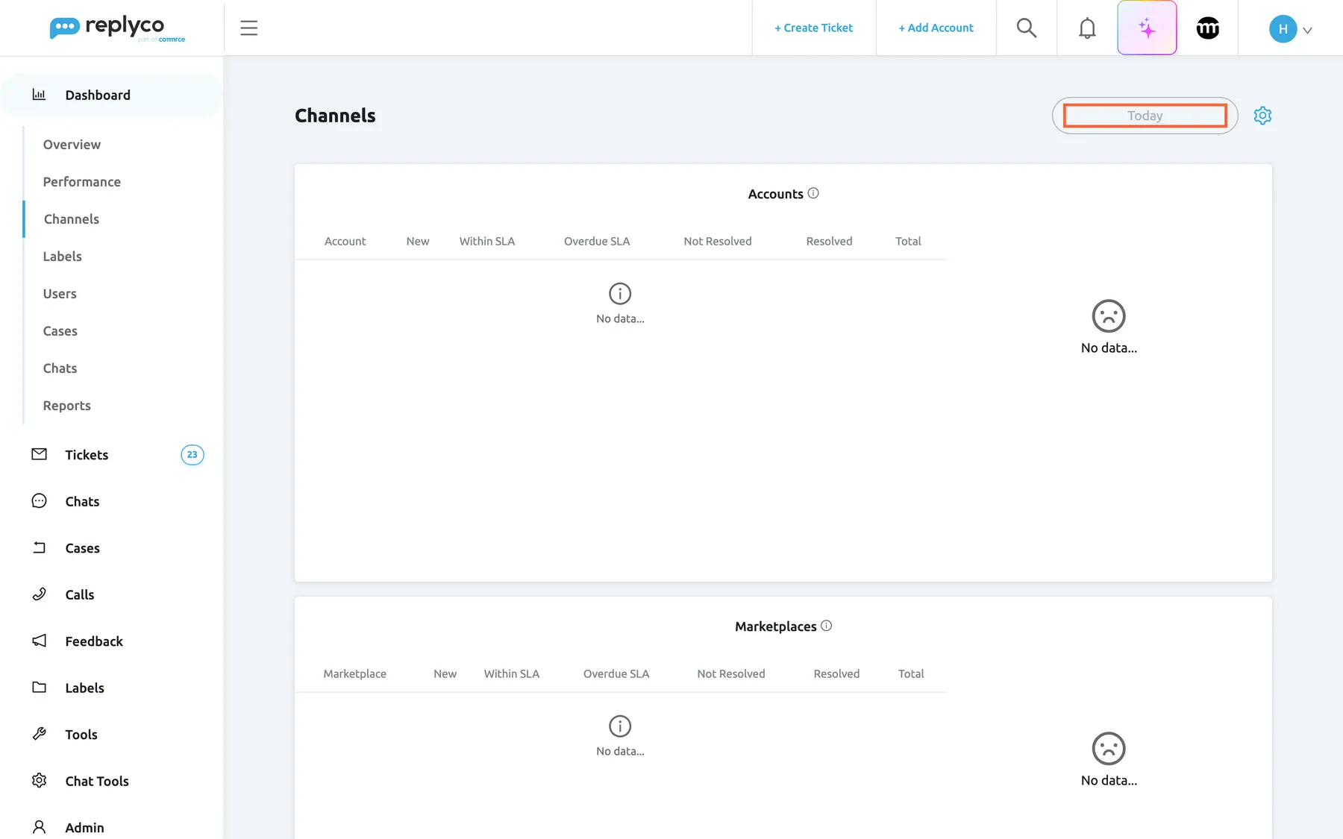Image resolution: width=1343 pixels, height=839 pixels.
Task: Open Chats in the dashboard submenu
Action: (60, 368)
